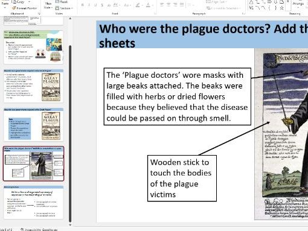Click the New Slide button

point(48,5)
